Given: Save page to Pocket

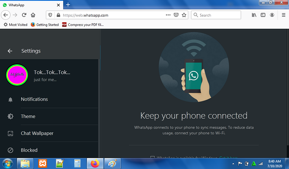Looking at the screenshot, I should tap(176, 15).
